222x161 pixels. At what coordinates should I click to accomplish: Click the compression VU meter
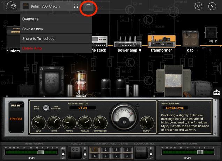click(124, 116)
